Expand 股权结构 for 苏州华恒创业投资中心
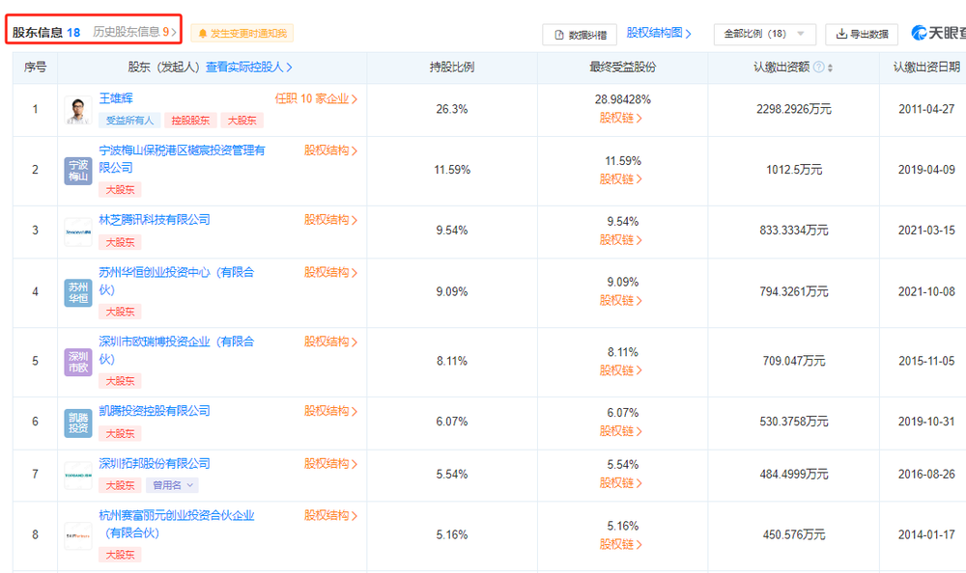966x573 pixels. [330, 272]
